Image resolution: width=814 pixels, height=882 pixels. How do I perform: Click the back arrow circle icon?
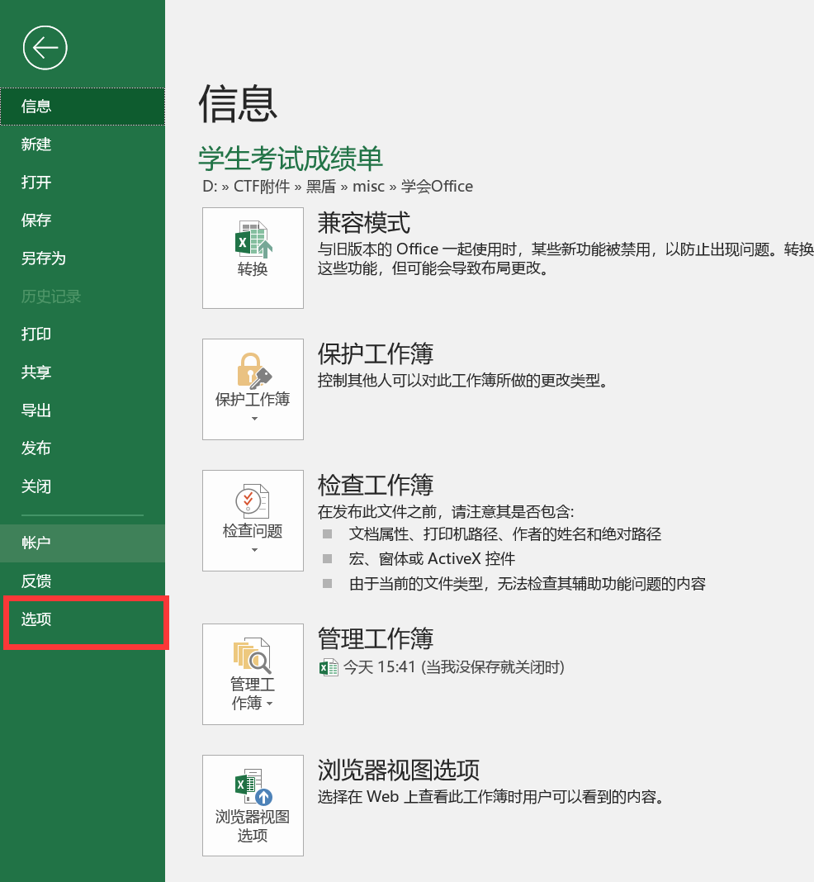tap(45, 48)
